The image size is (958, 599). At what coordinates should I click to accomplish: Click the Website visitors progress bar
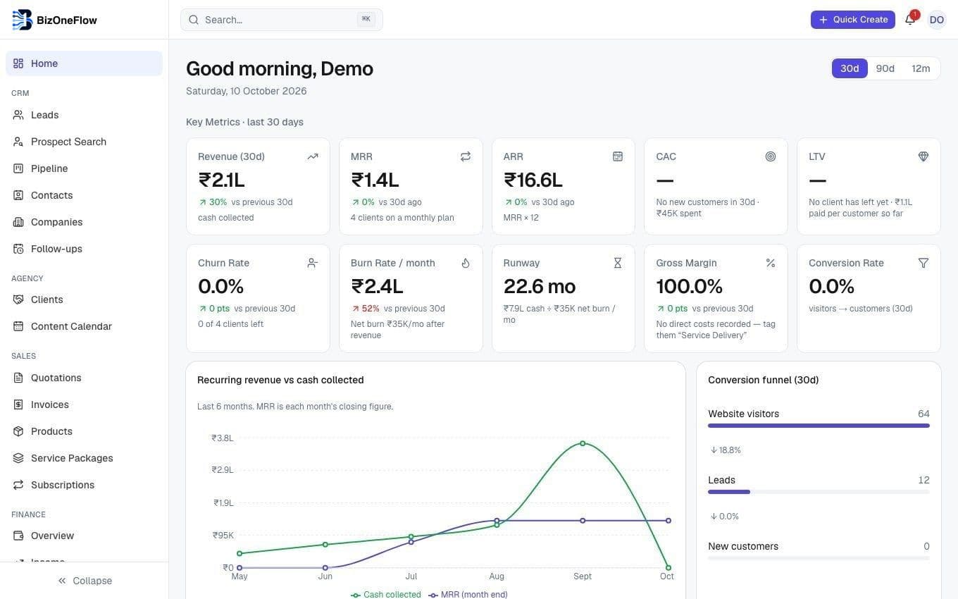point(819,426)
